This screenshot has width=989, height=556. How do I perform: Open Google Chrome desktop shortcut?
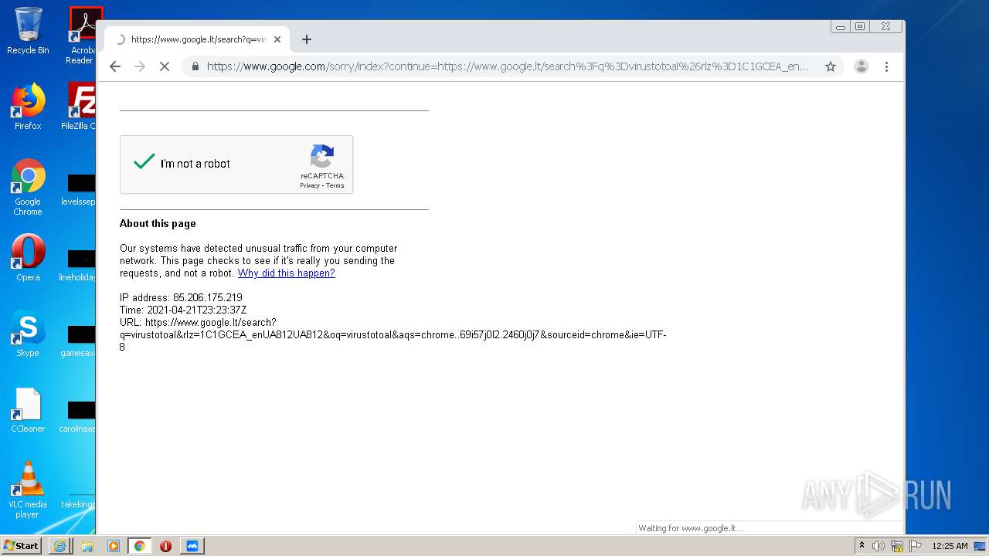pyautogui.click(x=28, y=187)
